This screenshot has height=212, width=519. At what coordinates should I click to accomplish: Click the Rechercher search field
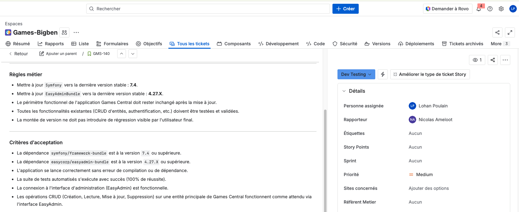pos(208,9)
